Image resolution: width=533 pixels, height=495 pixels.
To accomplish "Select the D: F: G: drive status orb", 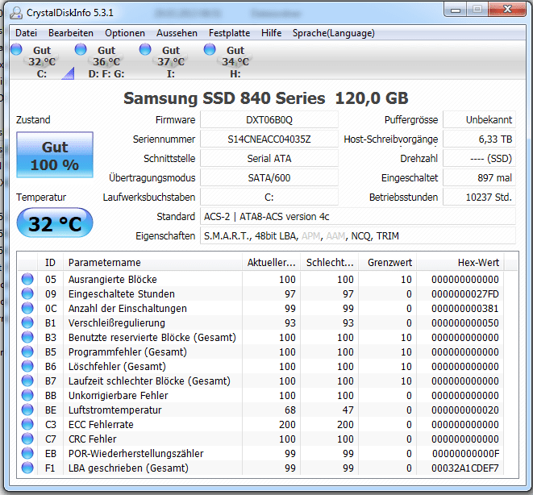I will coord(81,51).
